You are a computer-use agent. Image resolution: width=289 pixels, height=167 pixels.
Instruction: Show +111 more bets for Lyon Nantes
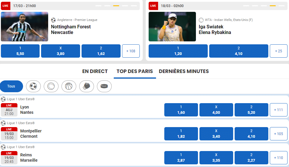click(278, 110)
